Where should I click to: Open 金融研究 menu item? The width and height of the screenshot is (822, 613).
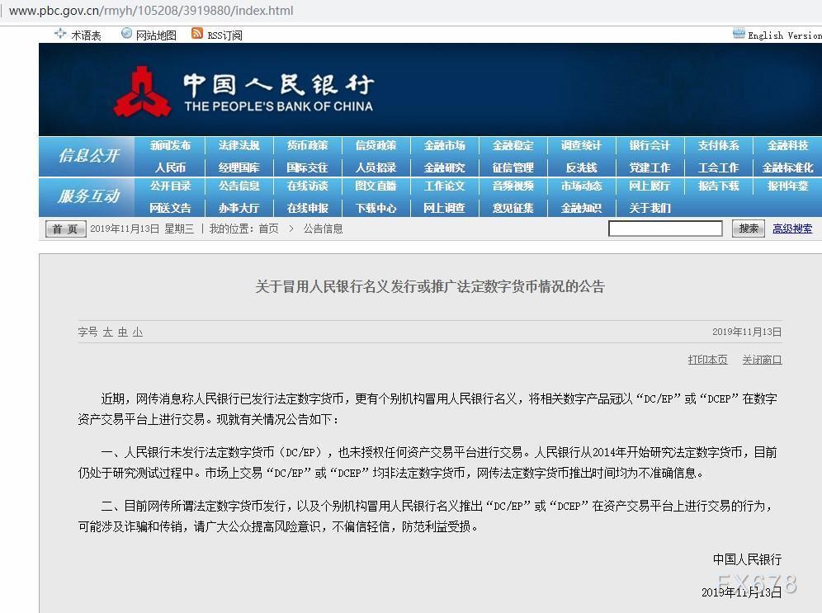click(x=445, y=167)
